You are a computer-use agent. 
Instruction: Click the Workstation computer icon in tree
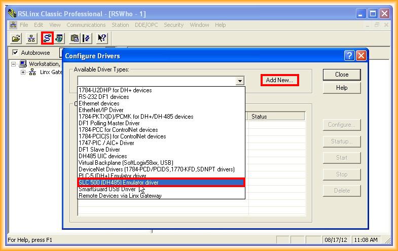23,64
